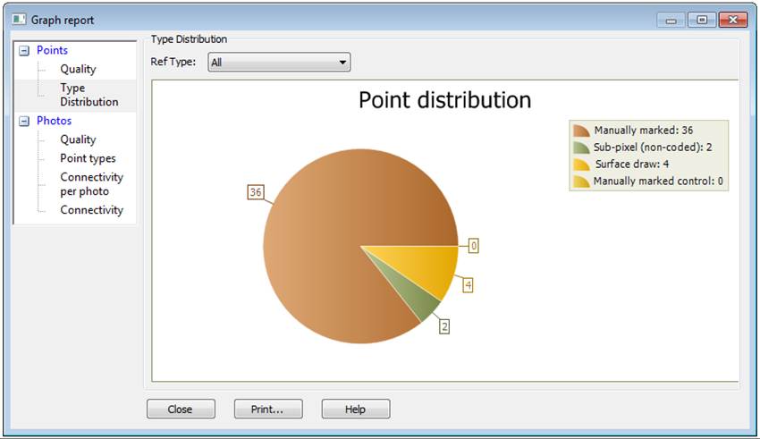Select Type Distribution tree item
760x439 pixels.
89,95
